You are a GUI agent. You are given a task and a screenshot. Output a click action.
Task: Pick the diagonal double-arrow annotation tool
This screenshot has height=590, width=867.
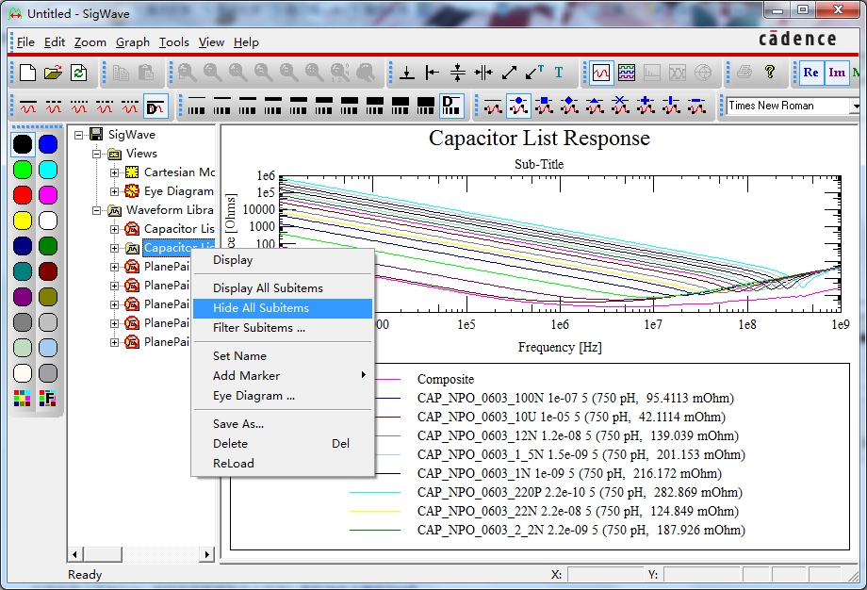(509, 73)
